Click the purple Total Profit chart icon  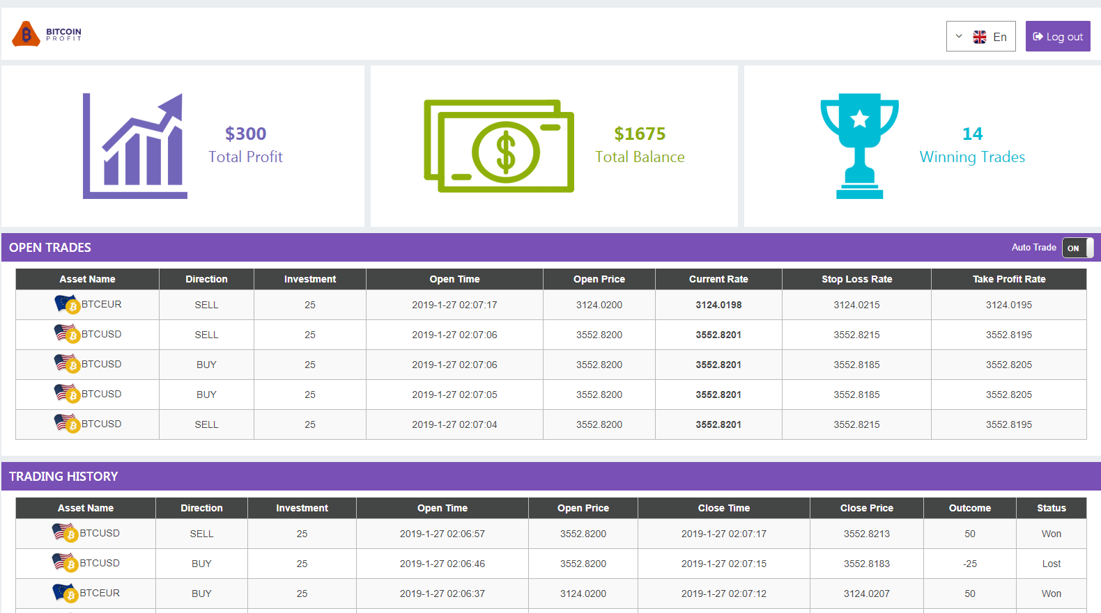click(x=134, y=146)
